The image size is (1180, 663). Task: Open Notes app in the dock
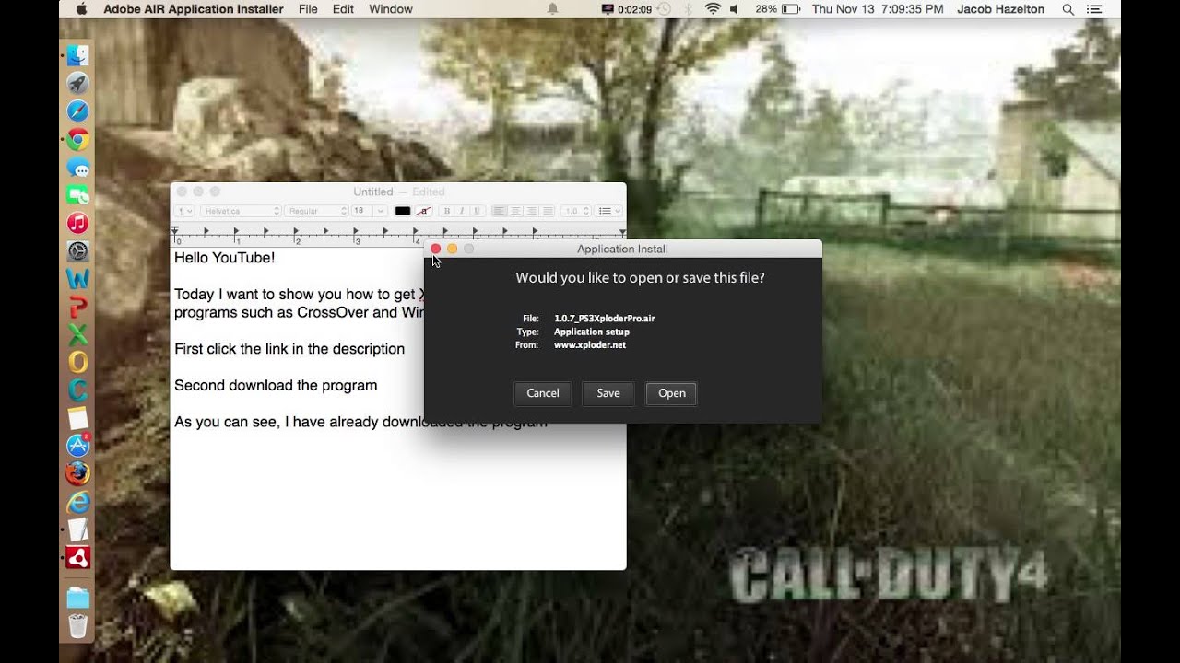tap(78, 418)
